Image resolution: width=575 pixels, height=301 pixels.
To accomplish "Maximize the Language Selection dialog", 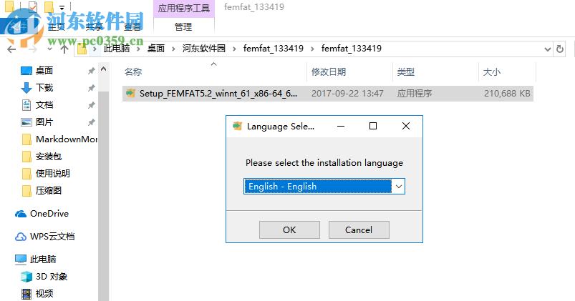I will 373,126.
